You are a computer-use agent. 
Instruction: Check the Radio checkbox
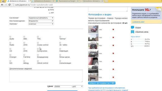pyautogui.click(x=10, y=43)
